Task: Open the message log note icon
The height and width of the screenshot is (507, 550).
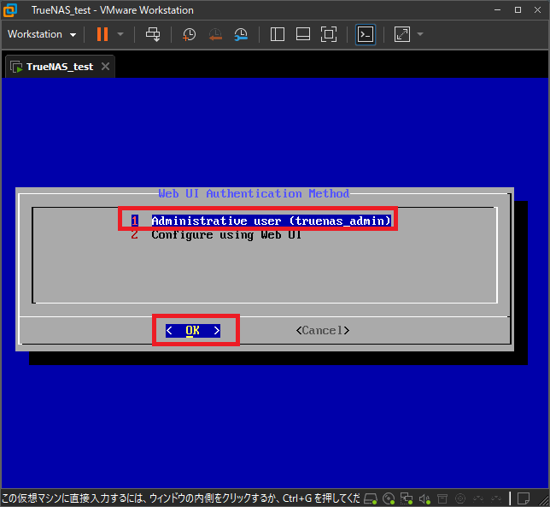Action: pyautogui.click(x=524, y=498)
